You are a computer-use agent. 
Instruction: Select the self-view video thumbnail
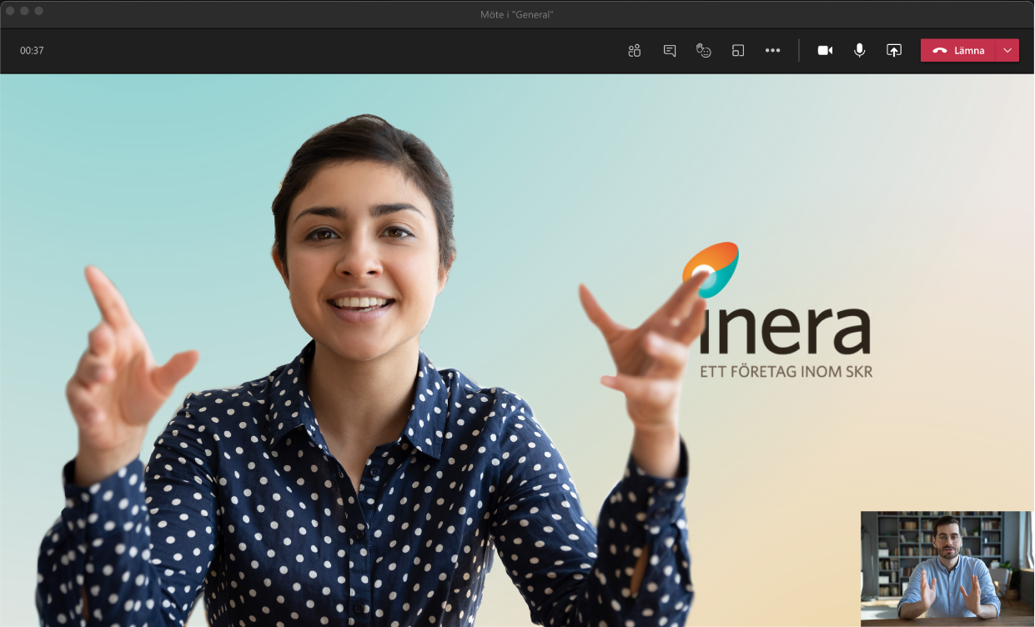946,569
